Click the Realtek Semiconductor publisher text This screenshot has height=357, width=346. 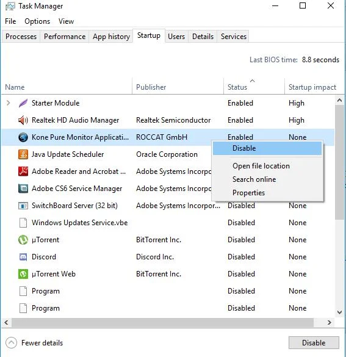(x=173, y=120)
